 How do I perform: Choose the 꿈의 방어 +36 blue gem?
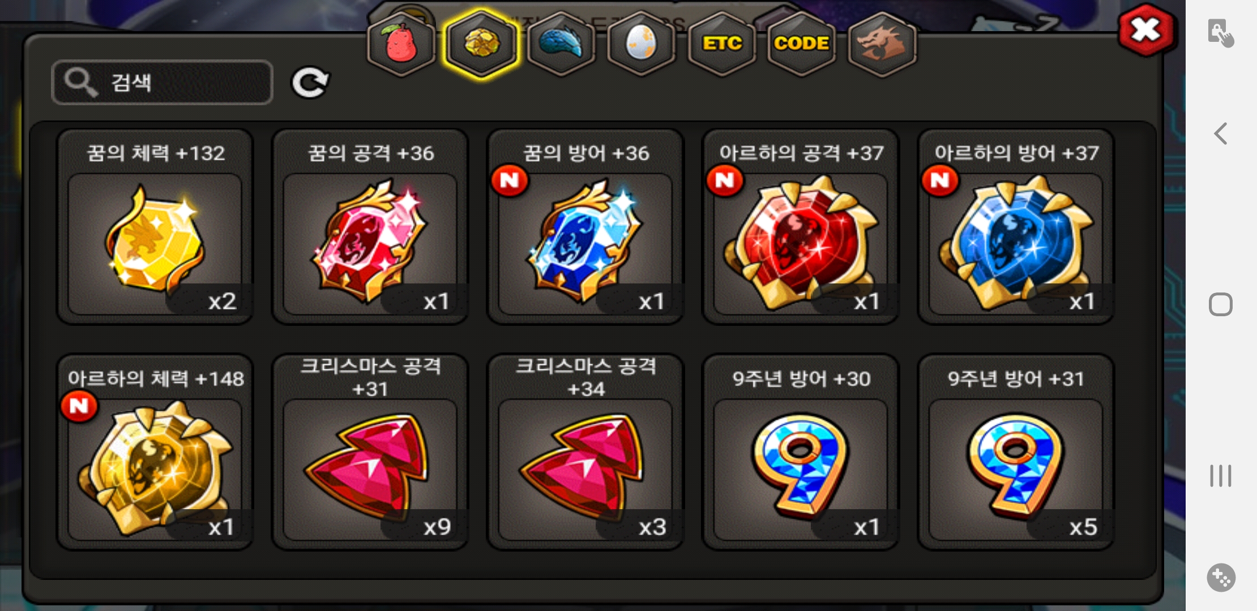click(x=585, y=227)
